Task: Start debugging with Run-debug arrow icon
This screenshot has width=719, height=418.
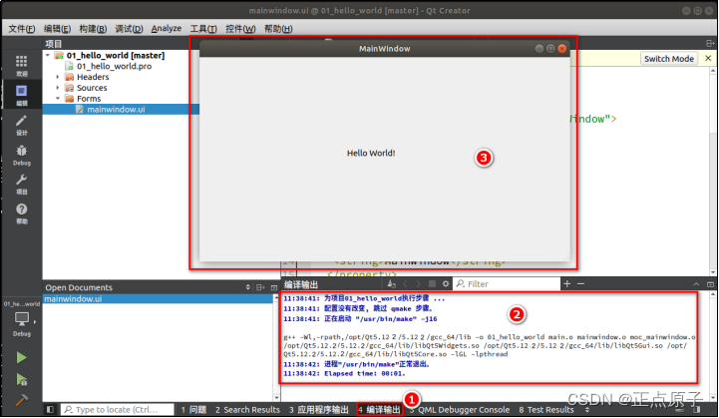Action: pos(21,379)
